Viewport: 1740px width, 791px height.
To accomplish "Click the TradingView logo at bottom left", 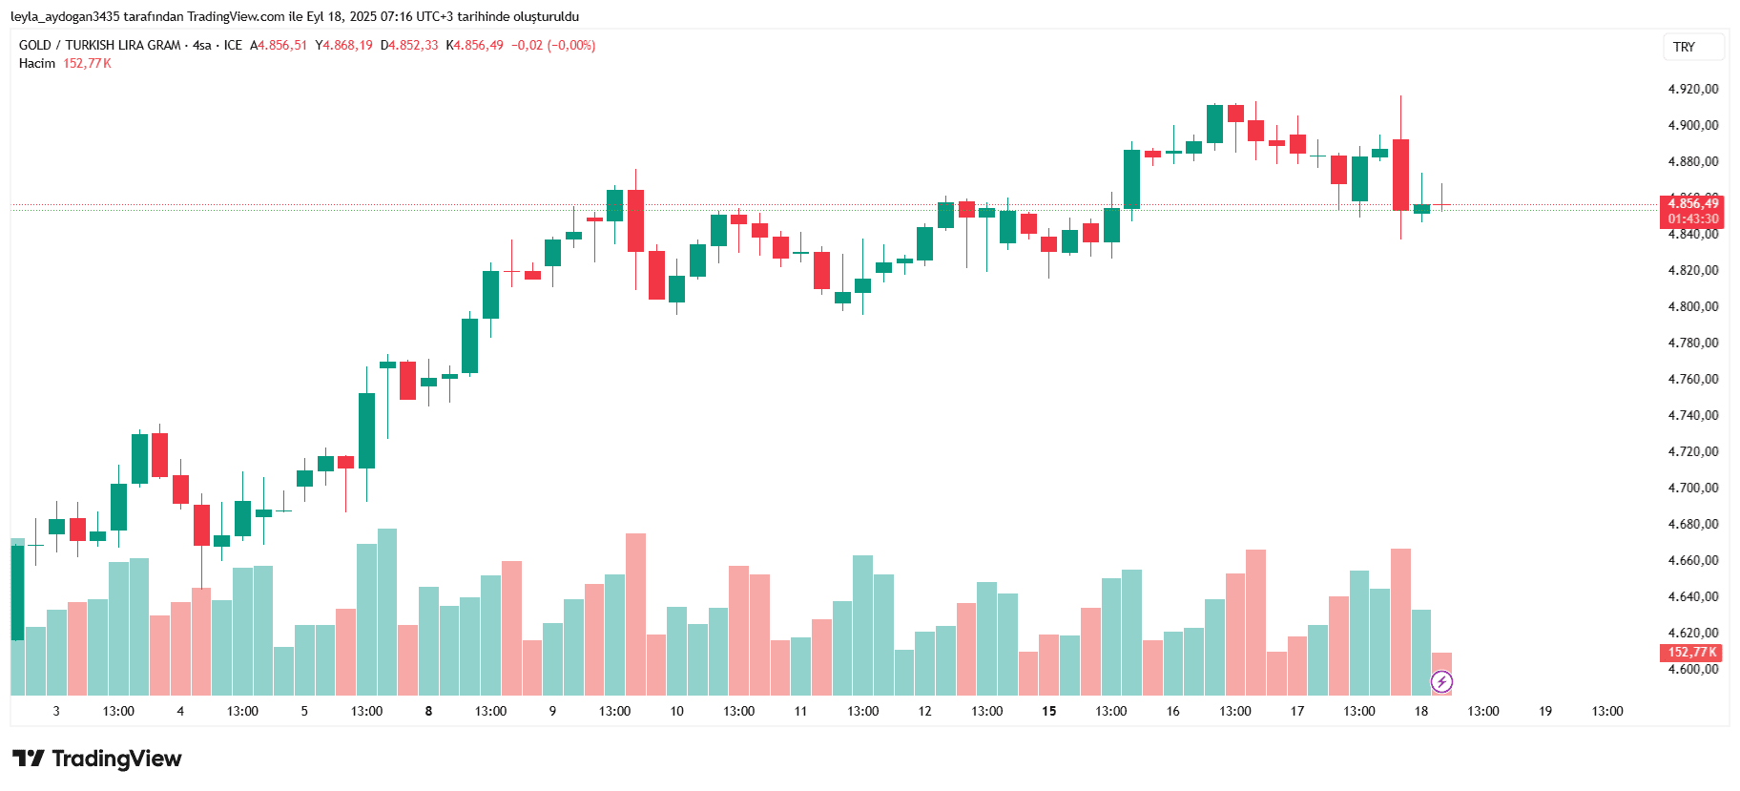I will [x=96, y=759].
